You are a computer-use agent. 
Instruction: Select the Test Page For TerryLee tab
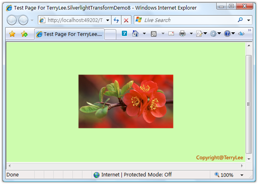point(69,34)
